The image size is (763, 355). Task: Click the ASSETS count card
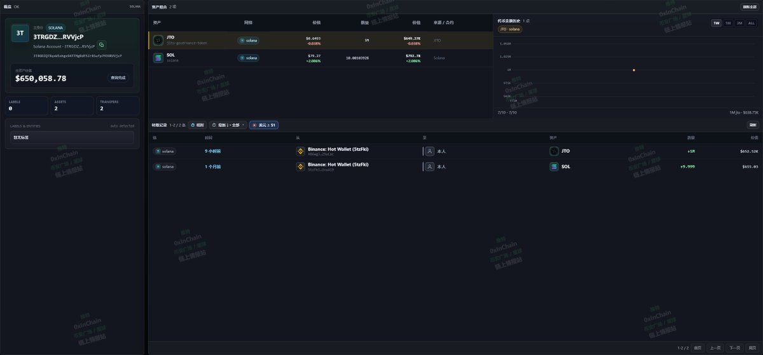[72, 106]
